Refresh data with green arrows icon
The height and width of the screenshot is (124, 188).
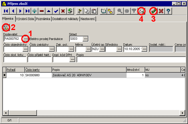tap(70, 11)
